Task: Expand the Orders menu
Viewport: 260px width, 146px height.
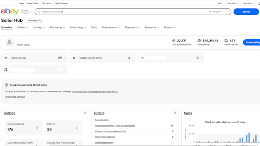Action: tap(23, 27)
